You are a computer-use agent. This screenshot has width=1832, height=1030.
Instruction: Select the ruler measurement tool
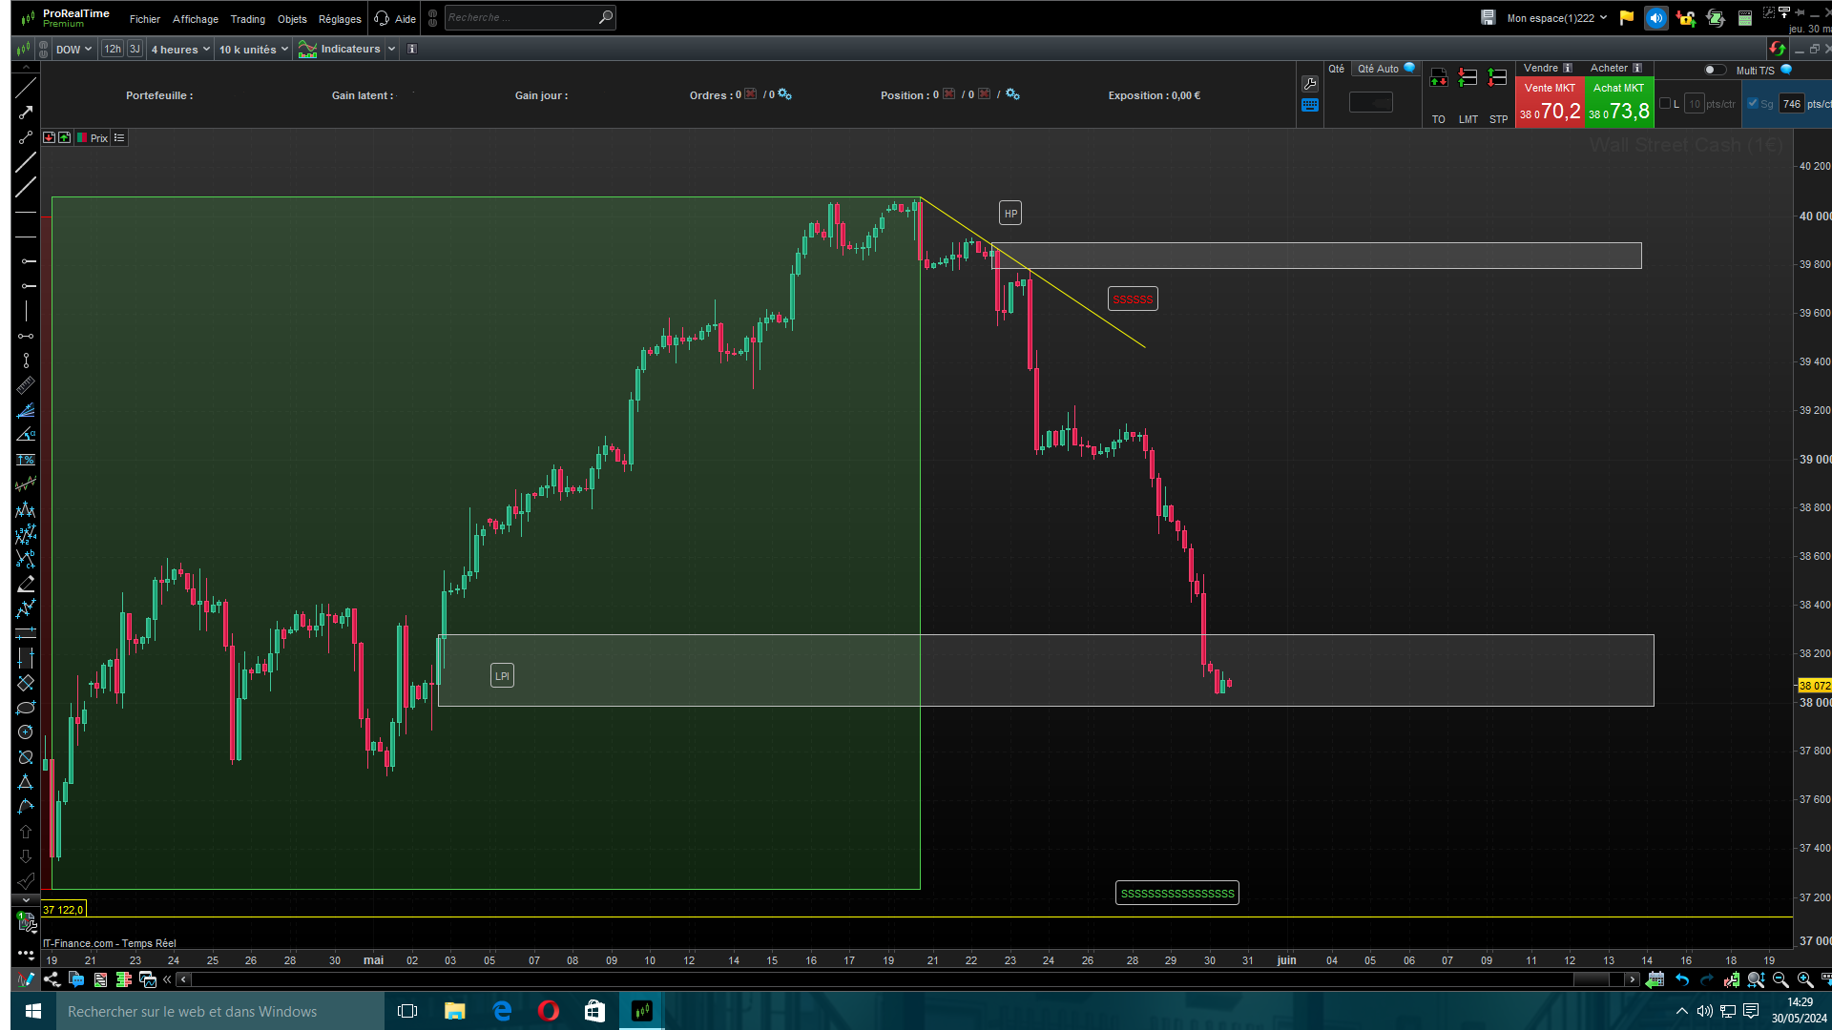(x=26, y=385)
